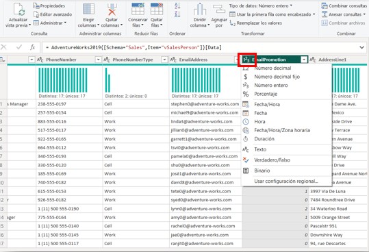Click PhoneNumberType column ABC type icon

107,60
